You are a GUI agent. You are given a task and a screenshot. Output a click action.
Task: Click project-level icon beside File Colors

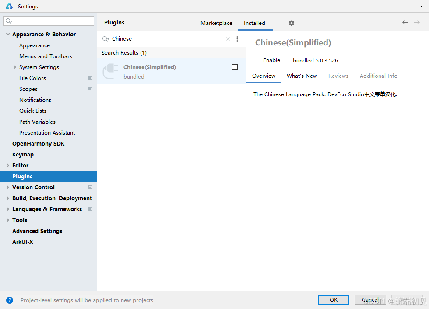point(90,78)
